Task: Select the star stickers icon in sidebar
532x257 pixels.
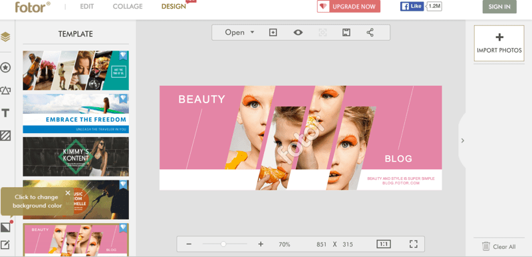Action: pyautogui.click(x=5, y=67)
